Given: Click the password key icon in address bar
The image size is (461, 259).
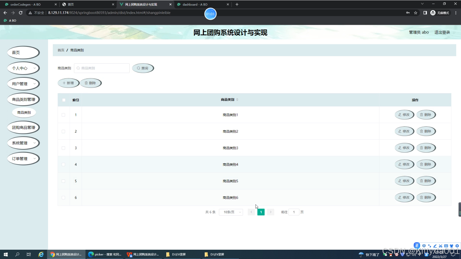Looking at the screenshot, I should tap(408, 13).
